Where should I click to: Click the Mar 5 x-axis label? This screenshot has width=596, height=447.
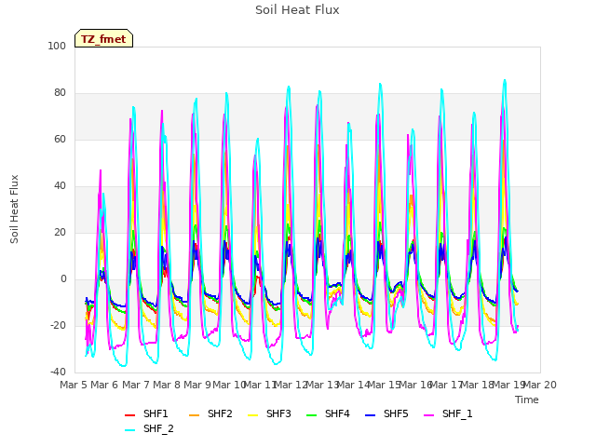click(74, 385)
